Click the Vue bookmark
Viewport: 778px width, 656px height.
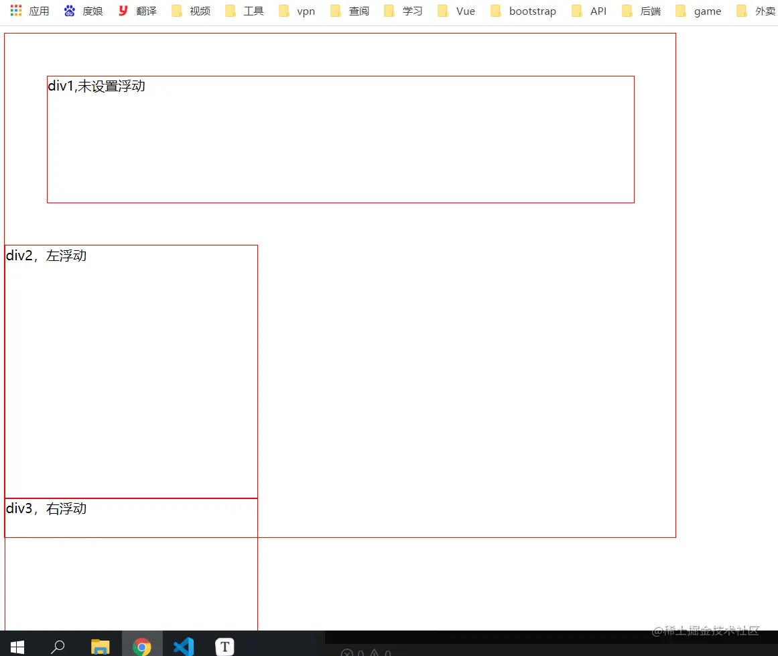(x=456, y=11)
